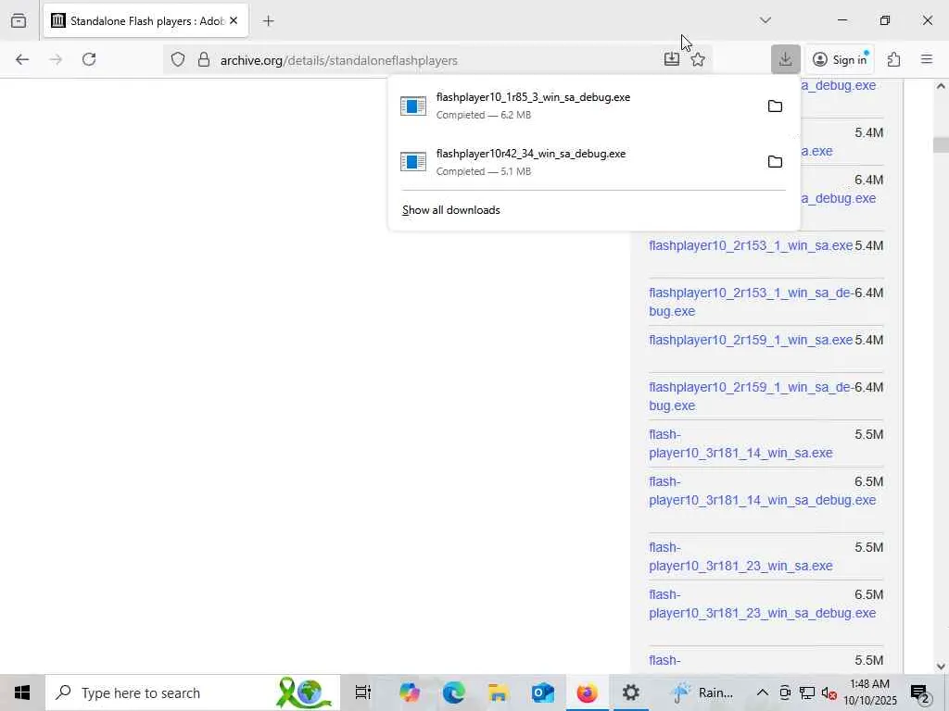Viewport: 949px width, 711px height.
Task: Click the Firefox taskbar icon
Action: 587,692
